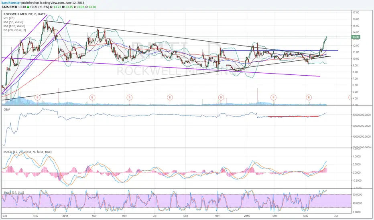Open the kamihamster author name
The width and height of the screenshot is (374, 220).
coord(11,3)
